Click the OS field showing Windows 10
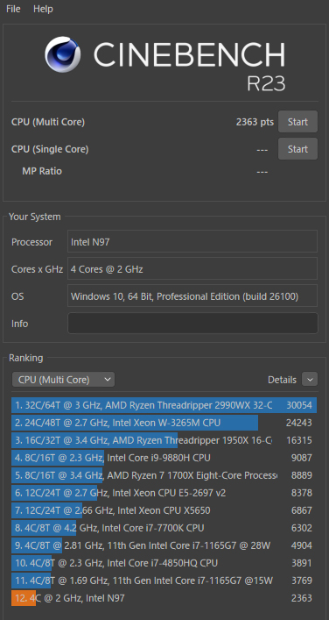Viewport: 329px width, 620px height. (x=192, y=296)
